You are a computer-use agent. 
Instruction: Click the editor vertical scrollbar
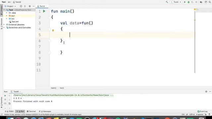(x=195, y=42)
